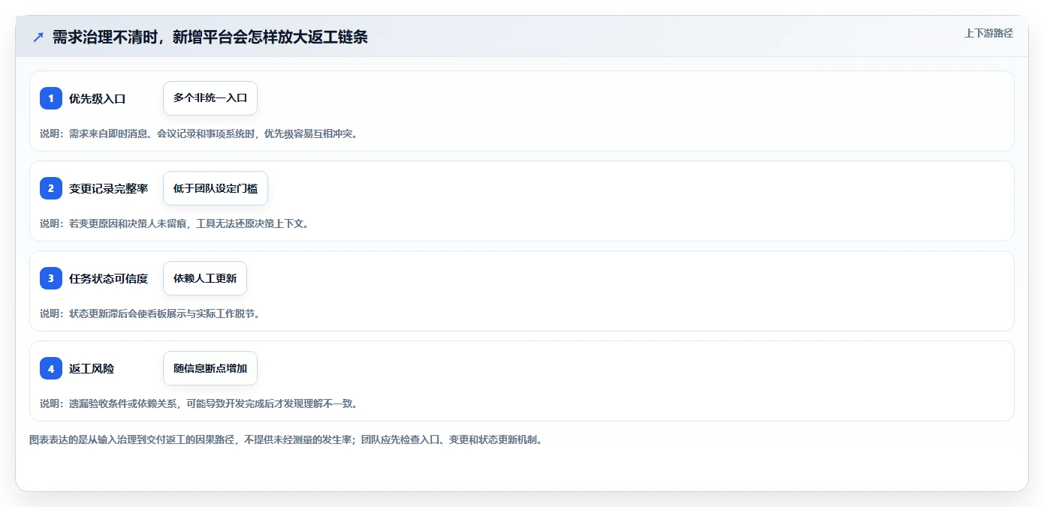Viewport: 1044px width, 507px height.
Task: Click step number badge 1
Action: pos(51,98)
